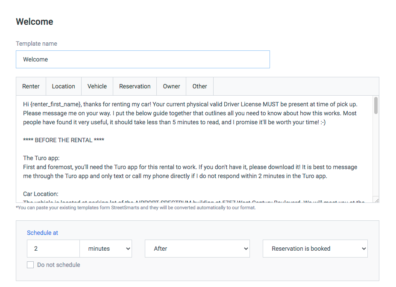Open the Renter variables tab

[x=31, y=86]
